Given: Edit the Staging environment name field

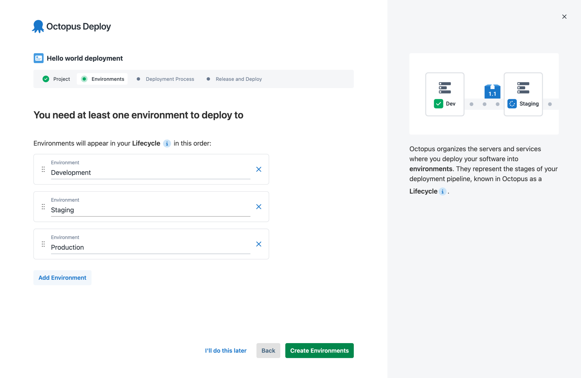Looking at the screenshot, I should pyautogui.click(x=150, y=210).
